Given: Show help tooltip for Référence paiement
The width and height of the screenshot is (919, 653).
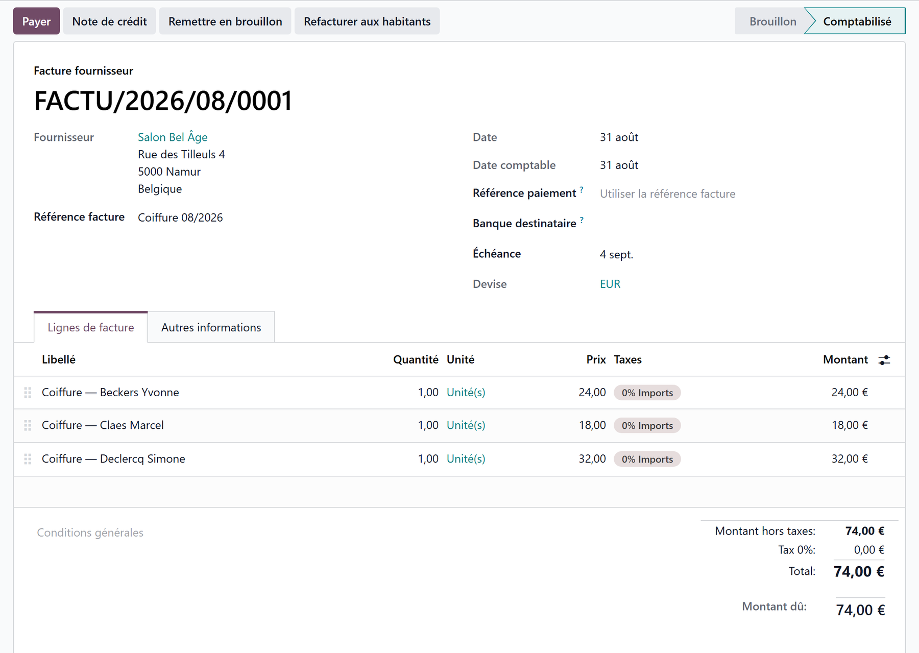Looking at the screenshot, I should point(582,189).
